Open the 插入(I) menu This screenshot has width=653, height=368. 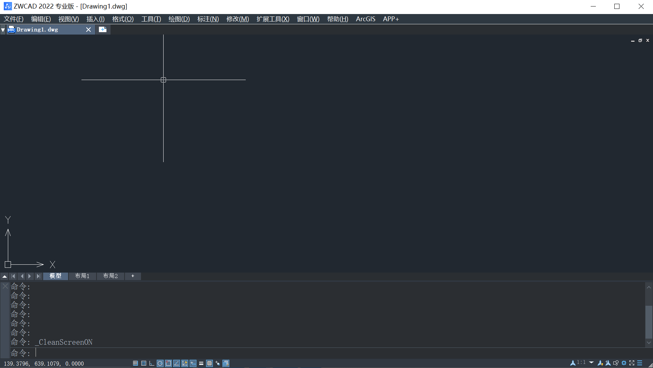point(95,19)
